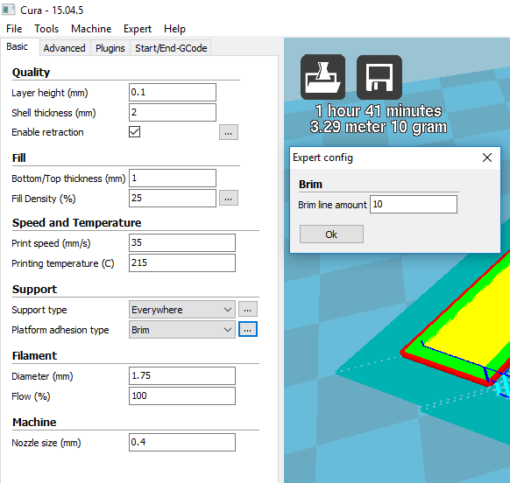Open the Platform adhesion type dropdown
This screenshot has height=483, width=510.
click(x=181, y=330)
